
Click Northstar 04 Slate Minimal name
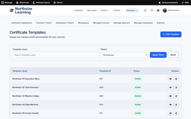pos(25,105)
